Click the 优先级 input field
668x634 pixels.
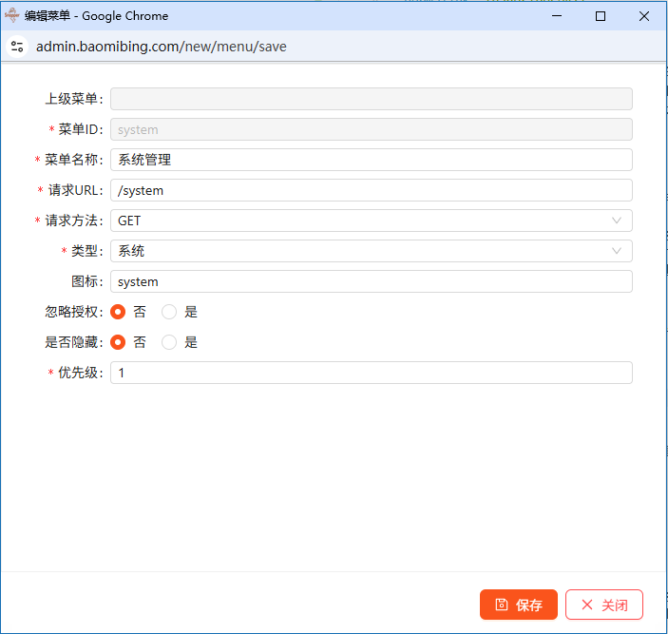coord(371,373)
